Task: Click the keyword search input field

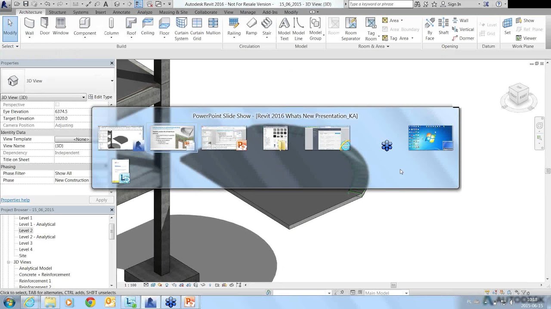Action: point(380,4)
